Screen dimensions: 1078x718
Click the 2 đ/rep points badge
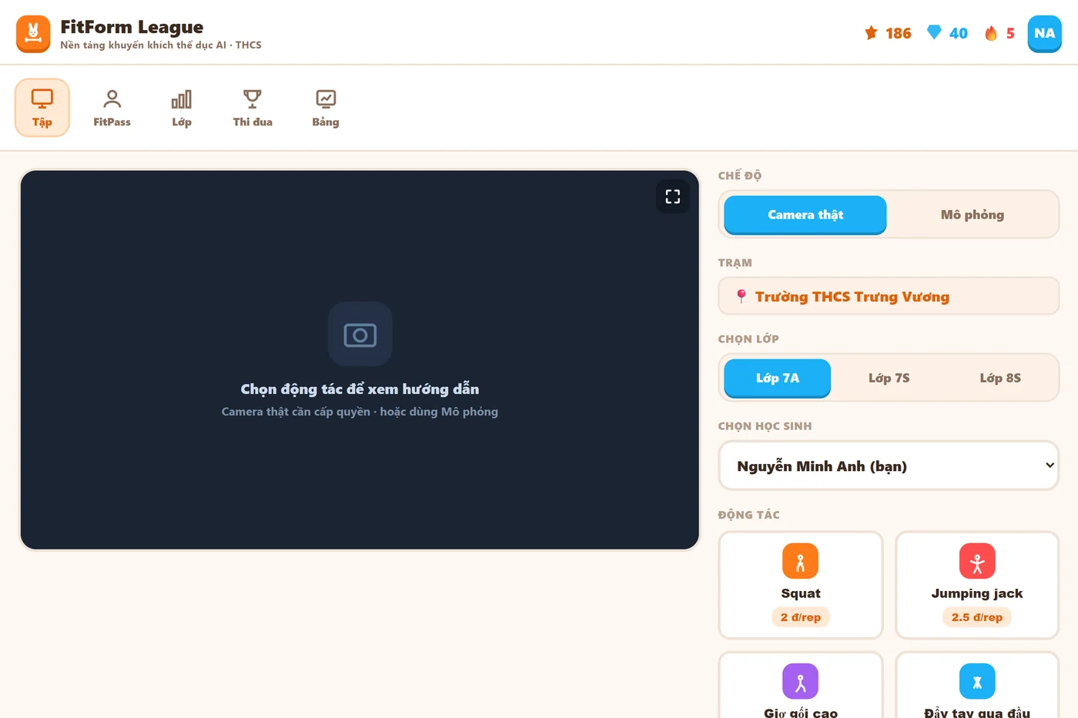click(x=801, y=617)
